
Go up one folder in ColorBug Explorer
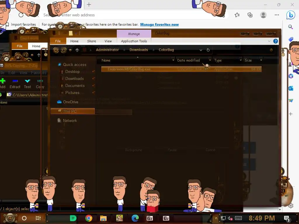click(x=77, y=50)
